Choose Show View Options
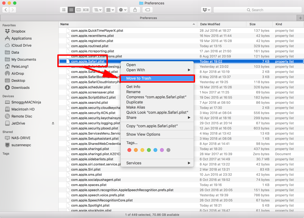Image resolution: width=304 pixels, height=218 pixels. 157,134
